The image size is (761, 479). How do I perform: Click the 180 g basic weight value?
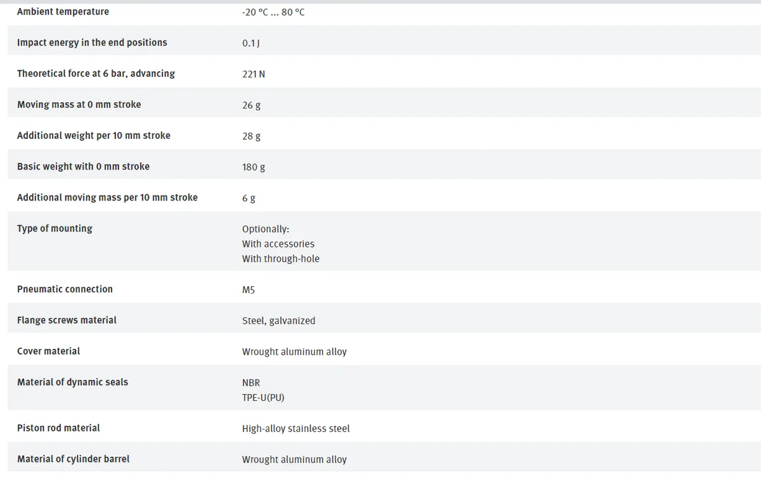click(254, 167)
